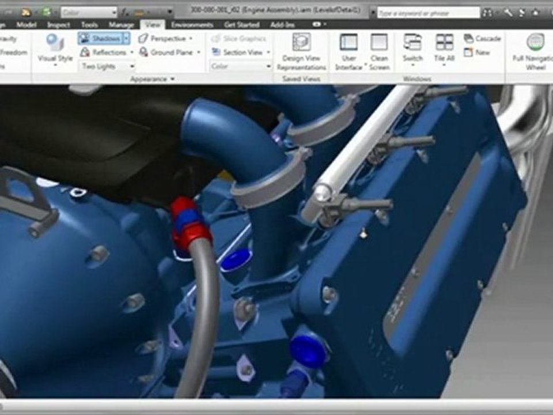553x415 pixels.
Task: Click the wrench icon in title bar
Action: [x=508, y=13]
